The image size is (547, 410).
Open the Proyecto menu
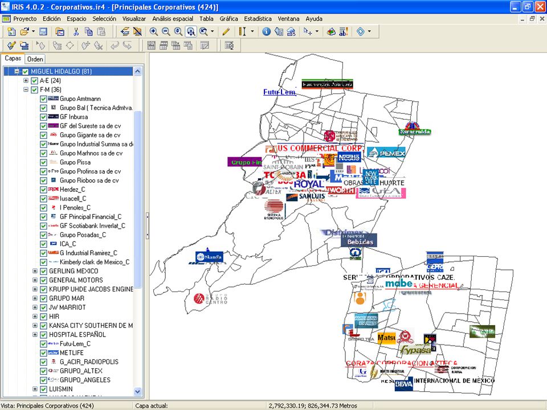pos(25,19)
